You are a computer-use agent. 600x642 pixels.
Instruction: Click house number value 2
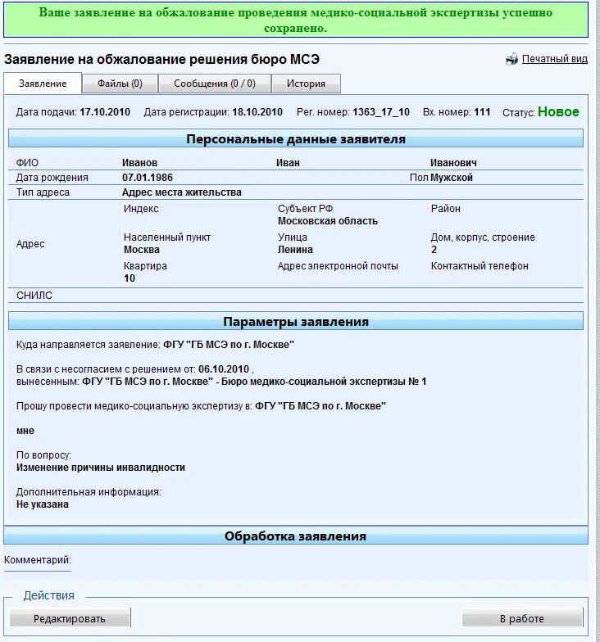[434, 250]
